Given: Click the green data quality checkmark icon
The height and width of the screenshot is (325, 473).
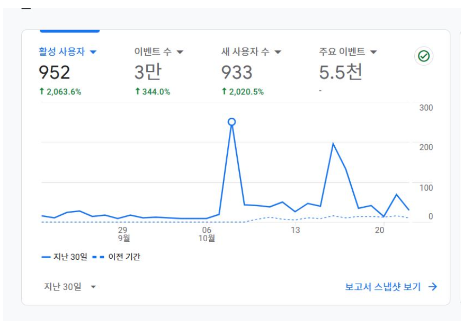Looking at the screenshot, I should coord(424,56).
